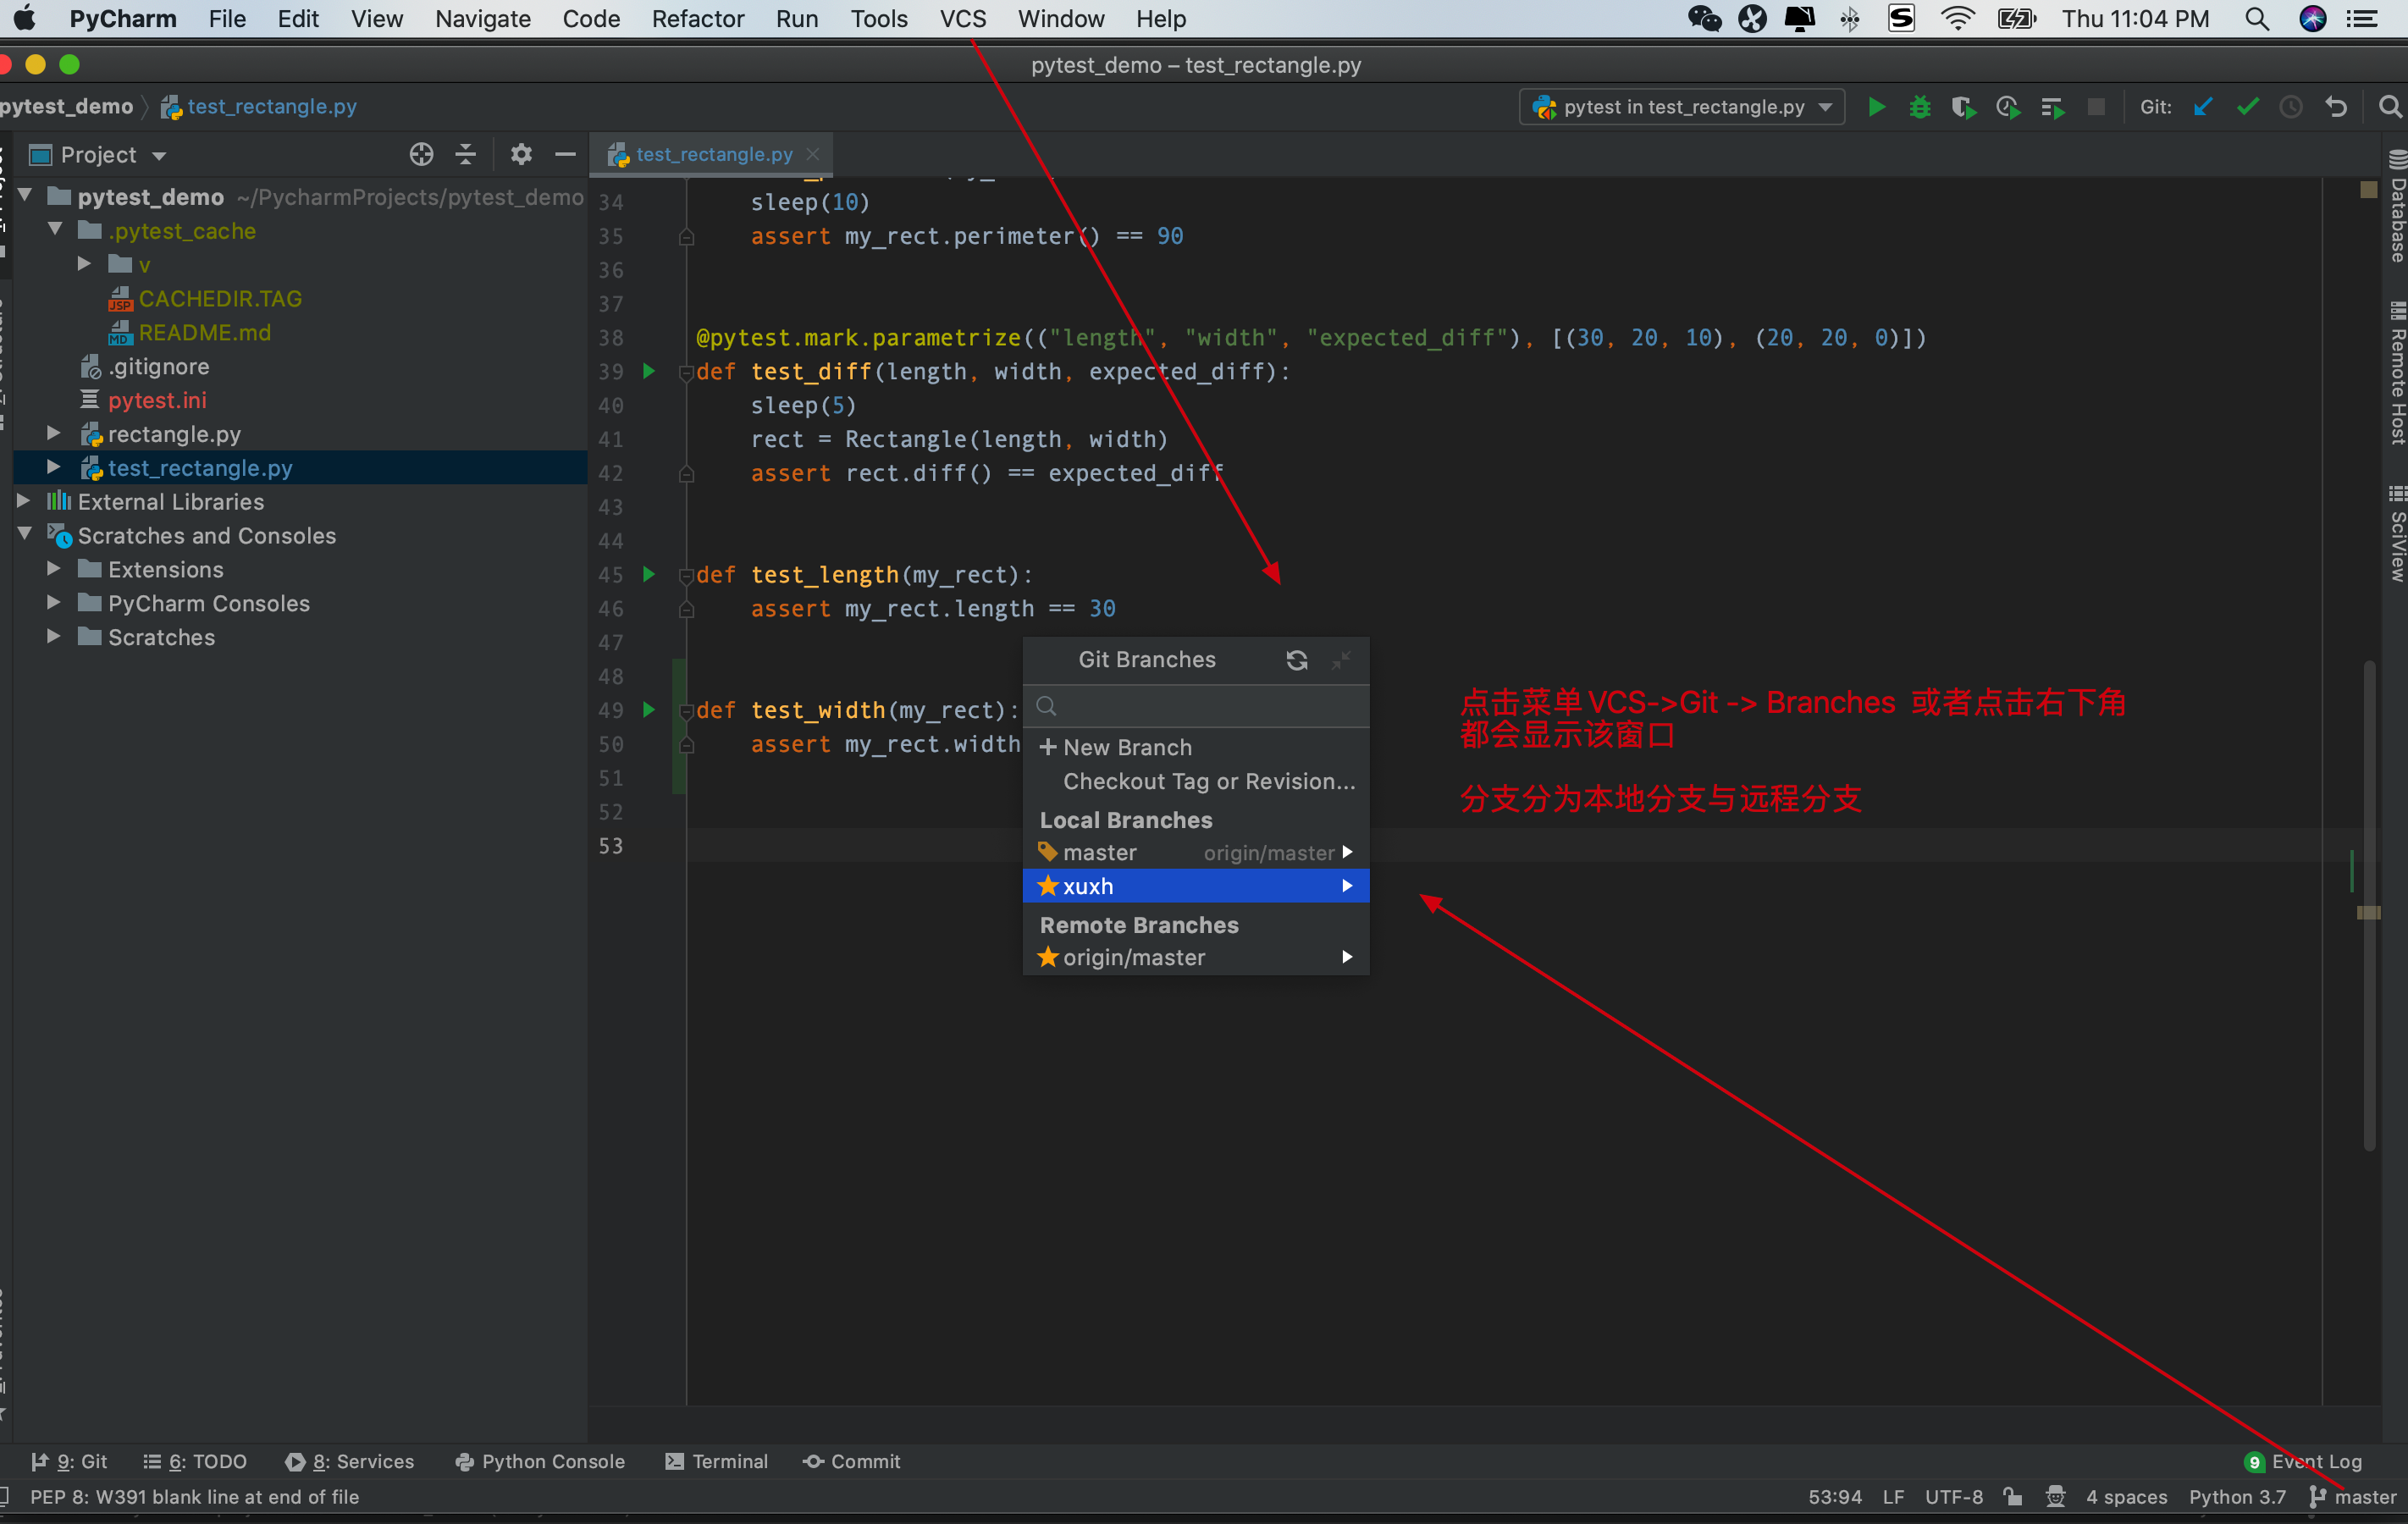The width and height of the screenshot is (2408, 1524).
Task: Run test_length from gutter arrow on line 45
Action: tap(648, 574)
